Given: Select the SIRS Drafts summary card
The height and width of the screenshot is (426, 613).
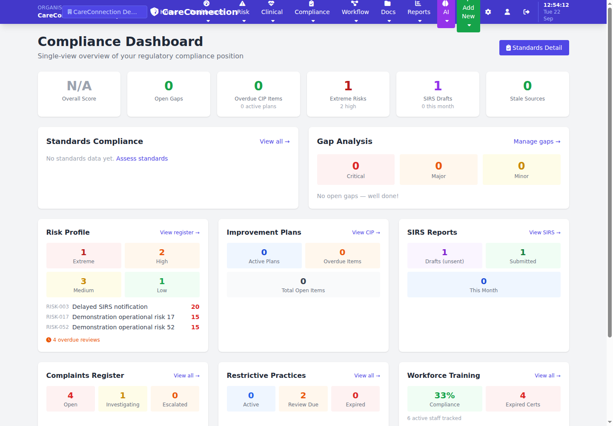Looking at the screenshot, I should [x=438, y=94].
